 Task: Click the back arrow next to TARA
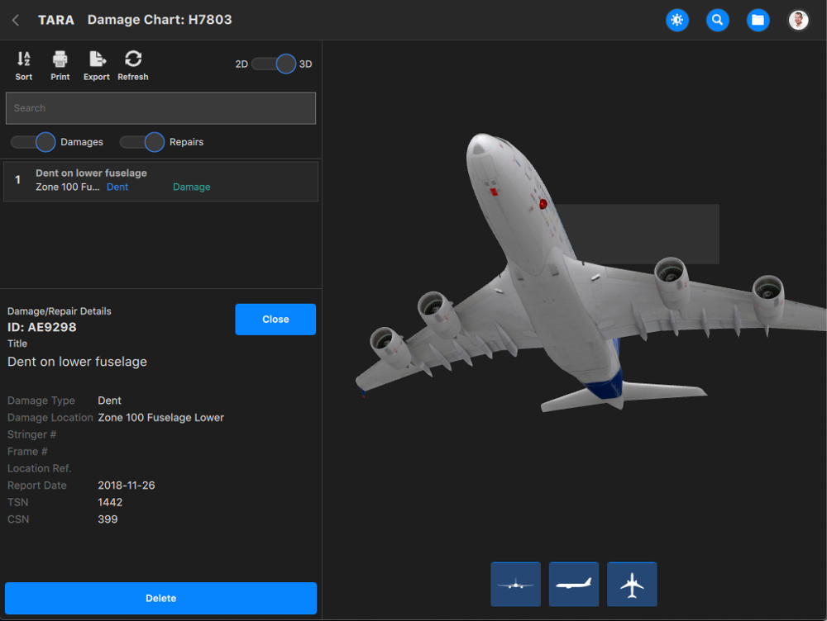coord(16,20)
